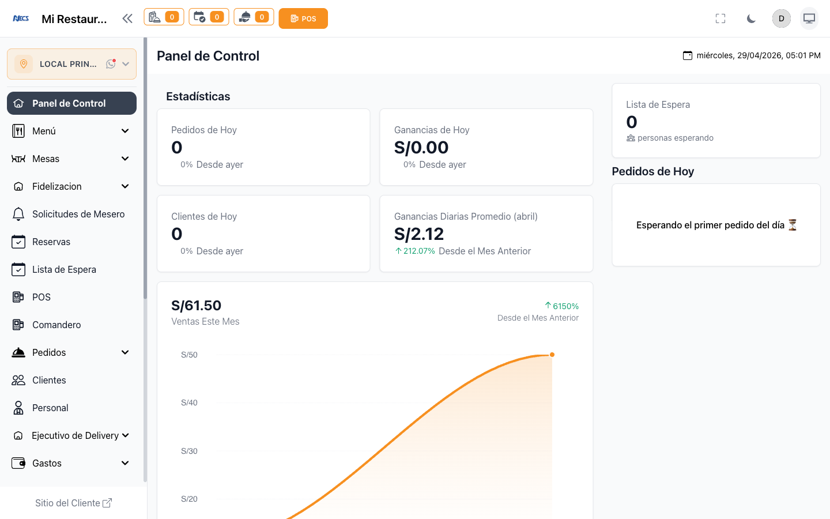Click the WhatsApp status icon in the local selector
The image size is (830, 519).
(x=111, y=64)
